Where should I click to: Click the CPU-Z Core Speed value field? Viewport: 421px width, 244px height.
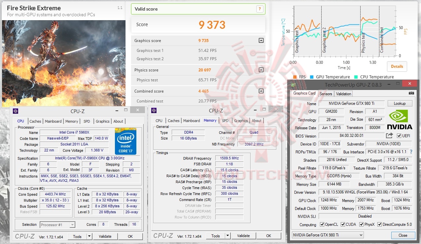55,194
